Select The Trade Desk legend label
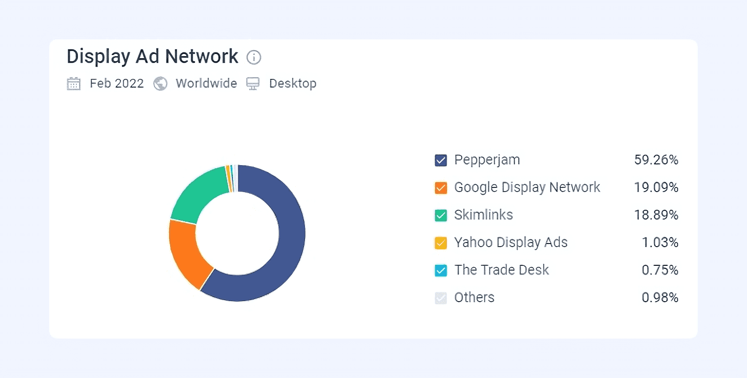 [502, 270]
